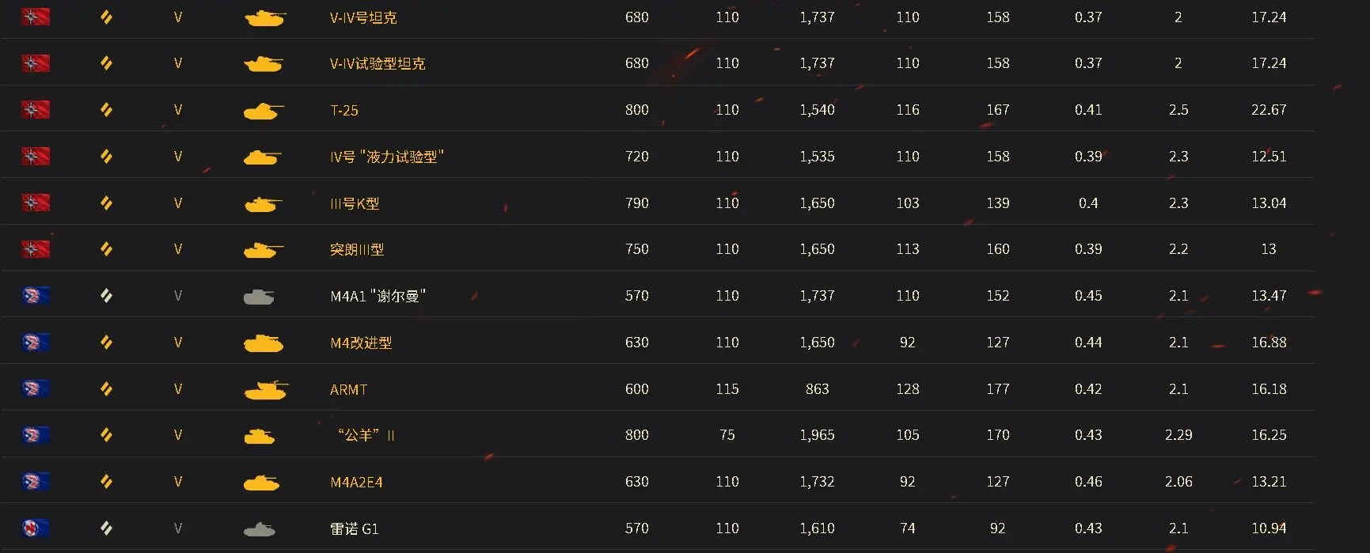The width and height of the screenshot is (1370, 553).
Task: Click the grey chevron icon in 雷诺 G1 row
Action: click(106, 528)
